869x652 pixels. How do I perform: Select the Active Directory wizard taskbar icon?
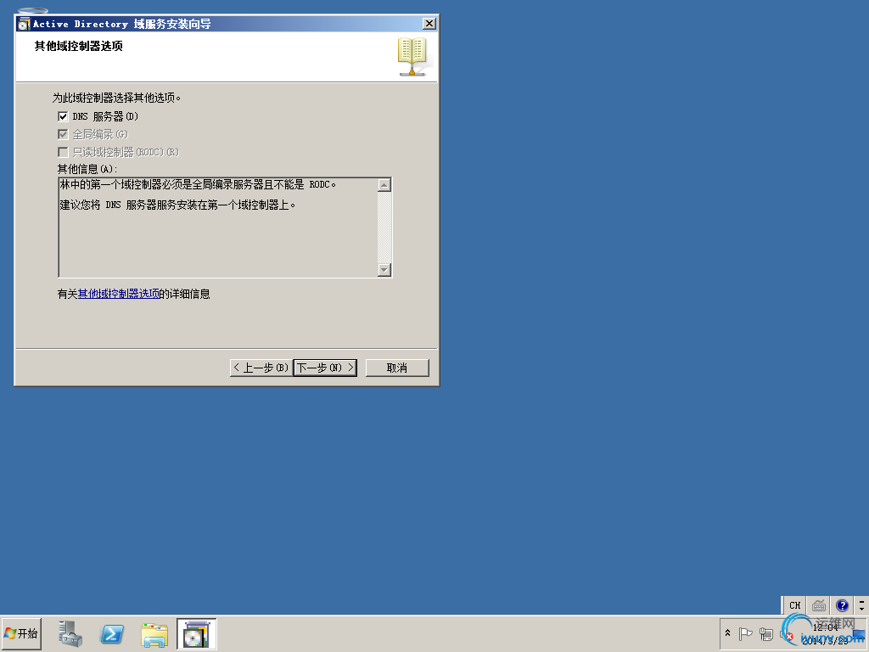point(196,633)
